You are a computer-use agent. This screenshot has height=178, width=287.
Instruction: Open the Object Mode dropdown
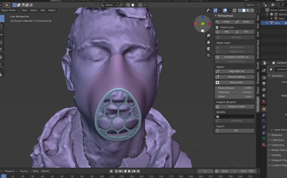[9, 10]
